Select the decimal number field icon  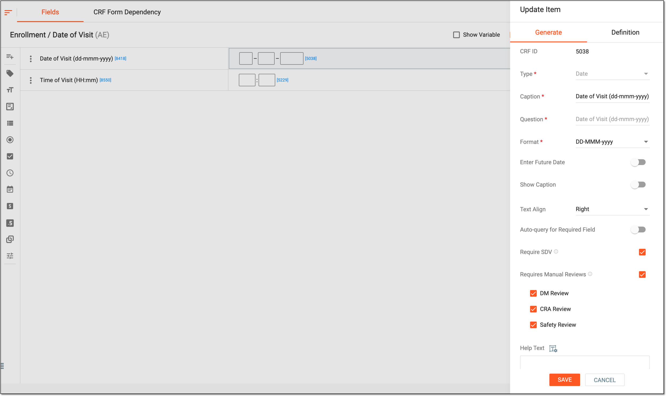click(x=10, y=223)
